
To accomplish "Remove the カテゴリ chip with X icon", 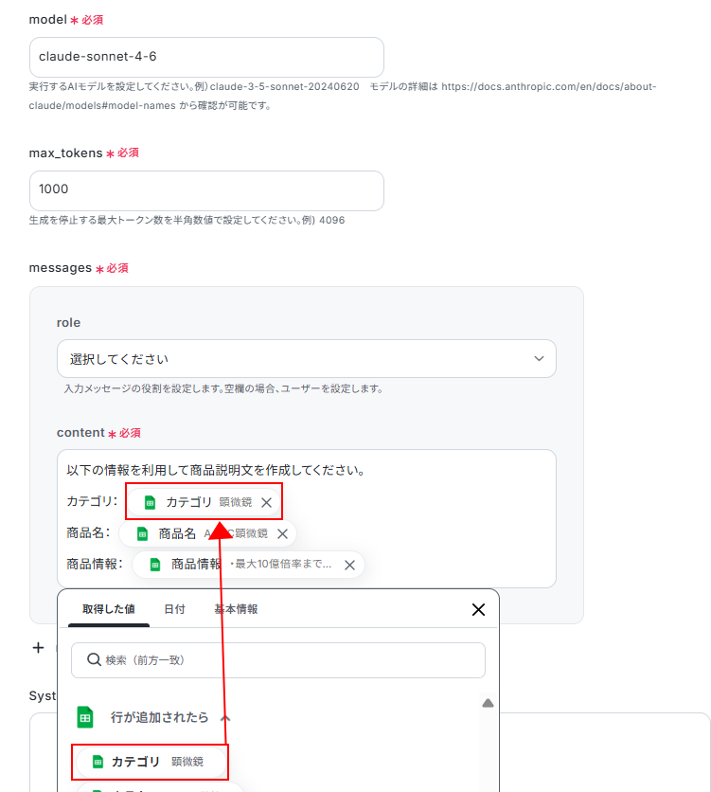I will [266, 502].
